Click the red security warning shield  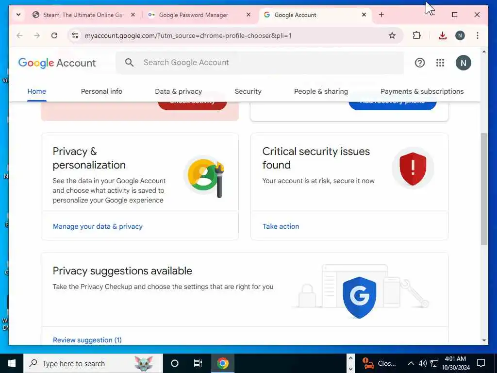point(413,169)
